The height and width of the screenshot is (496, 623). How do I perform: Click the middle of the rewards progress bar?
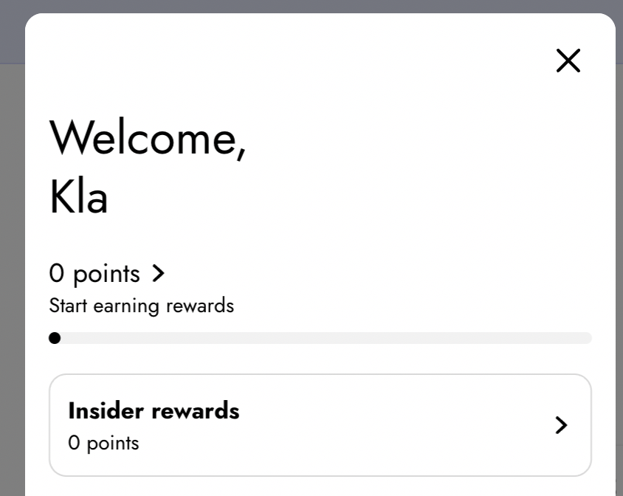[320, 338]
